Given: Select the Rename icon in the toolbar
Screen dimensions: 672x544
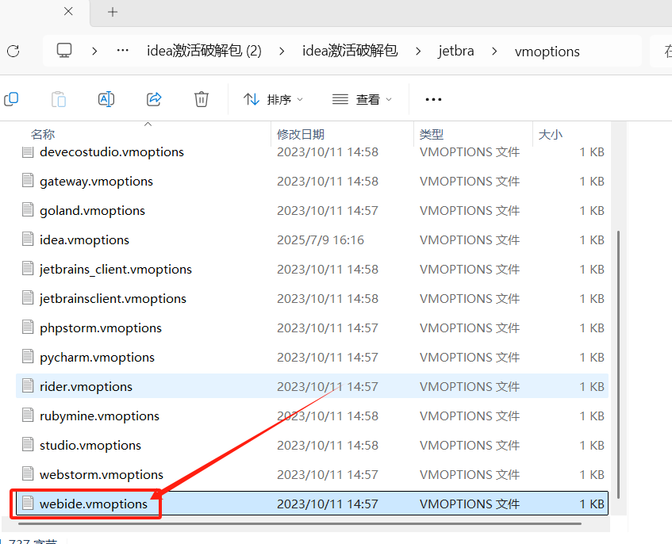Looking at the screenshot, I should point(106,98).
